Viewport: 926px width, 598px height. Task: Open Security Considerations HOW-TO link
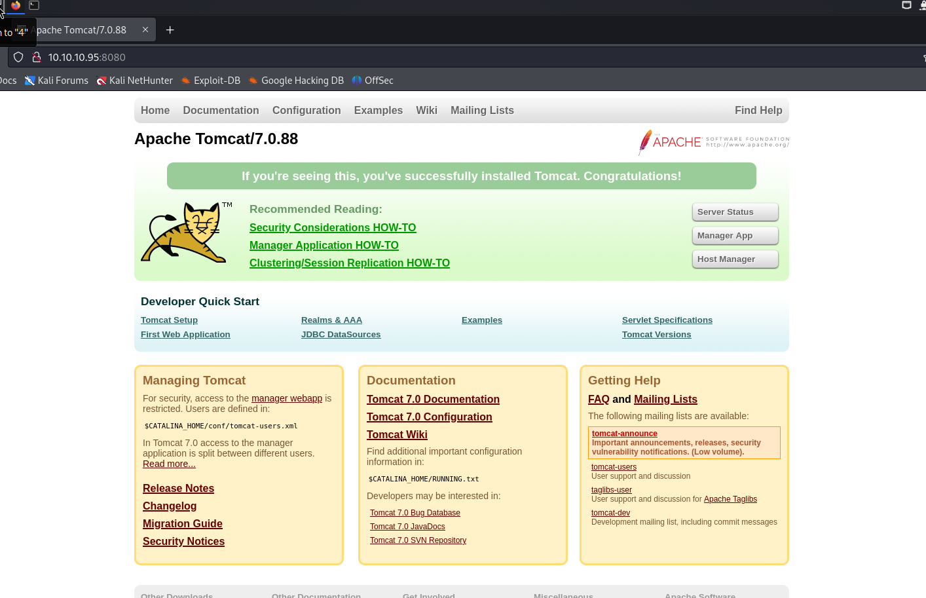(x=333, y=228)
